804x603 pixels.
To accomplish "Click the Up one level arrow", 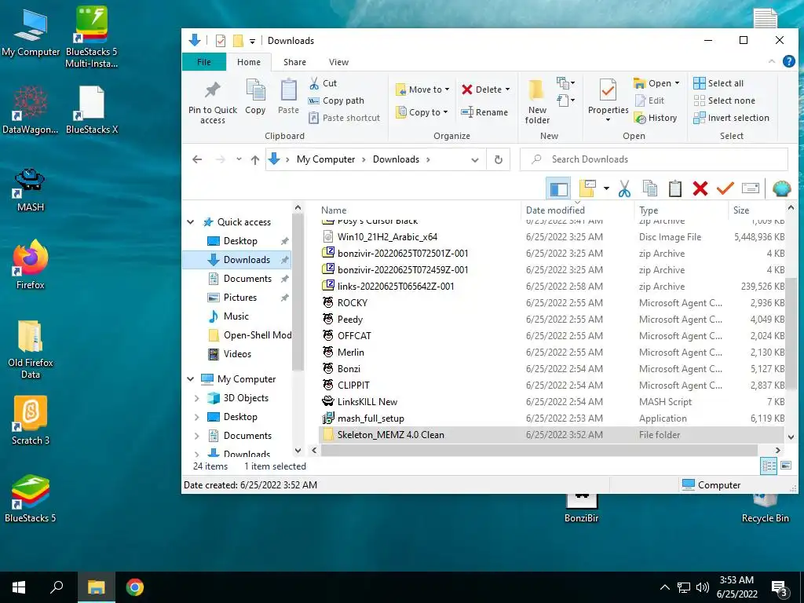I will (255, 159).
